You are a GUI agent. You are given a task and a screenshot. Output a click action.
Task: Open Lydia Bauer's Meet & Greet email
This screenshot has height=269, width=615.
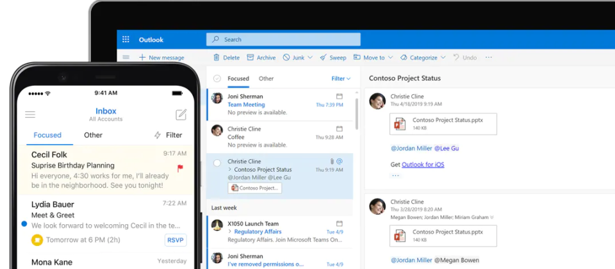point(106,222)
